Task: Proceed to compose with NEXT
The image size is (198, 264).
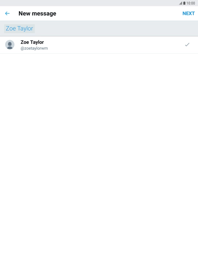Action: coord(188,13)
